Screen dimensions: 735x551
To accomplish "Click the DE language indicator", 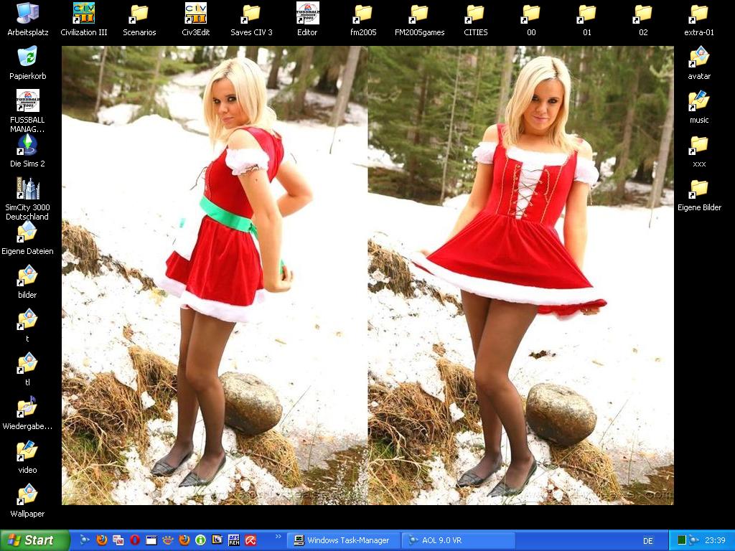I will (648, 541).
